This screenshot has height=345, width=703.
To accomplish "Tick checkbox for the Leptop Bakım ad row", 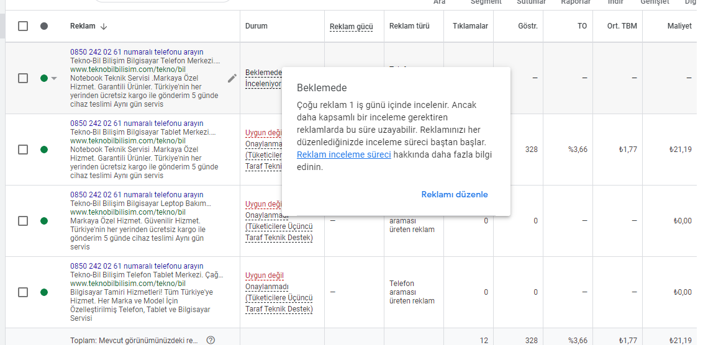I will (x=23, y=220).
